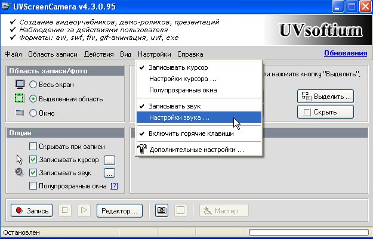Open cursor settings via ellipsis button

click(x=109, y=160)
